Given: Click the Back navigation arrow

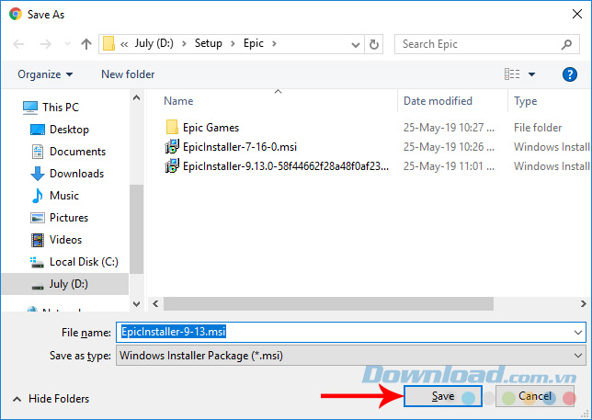Looking at the screenshot, I should pos(18,44).
